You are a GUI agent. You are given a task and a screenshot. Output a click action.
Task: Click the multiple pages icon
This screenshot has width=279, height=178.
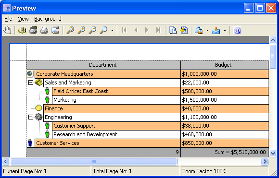click(x=173, y=30)
